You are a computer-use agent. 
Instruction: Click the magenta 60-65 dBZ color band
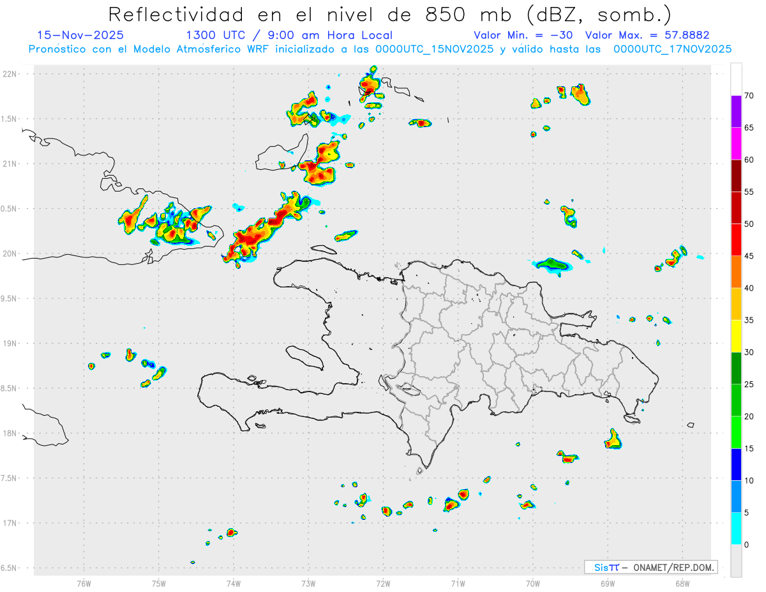[736, 143]
